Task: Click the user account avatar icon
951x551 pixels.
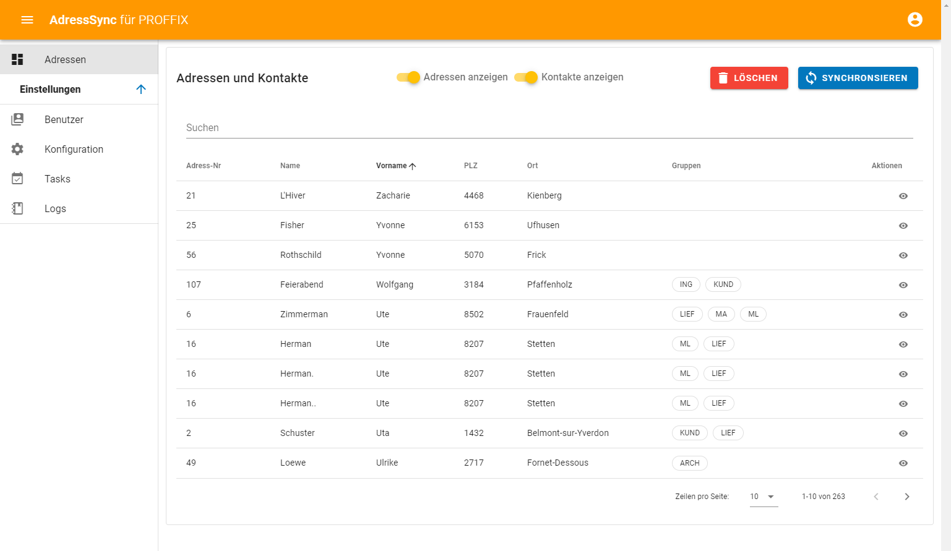Action: [x=914, y=20]
